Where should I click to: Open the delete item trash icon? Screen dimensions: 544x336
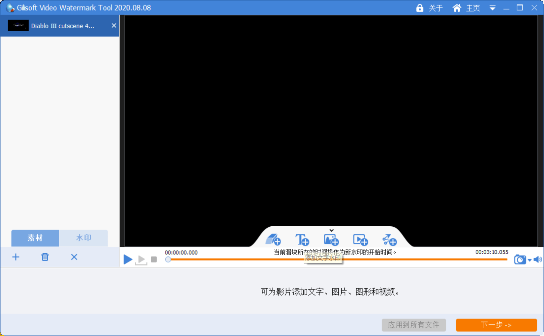coord(45,257)
